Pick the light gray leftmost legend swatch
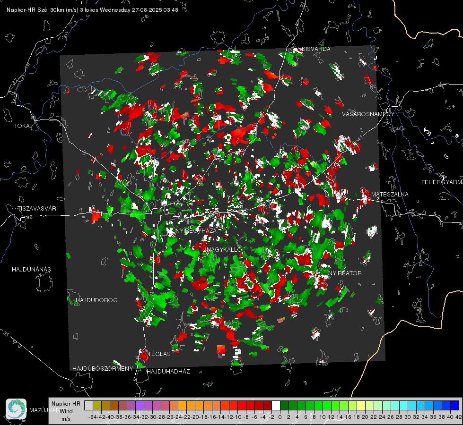Viewport: 463px width, 425px height. coord(88,406)
